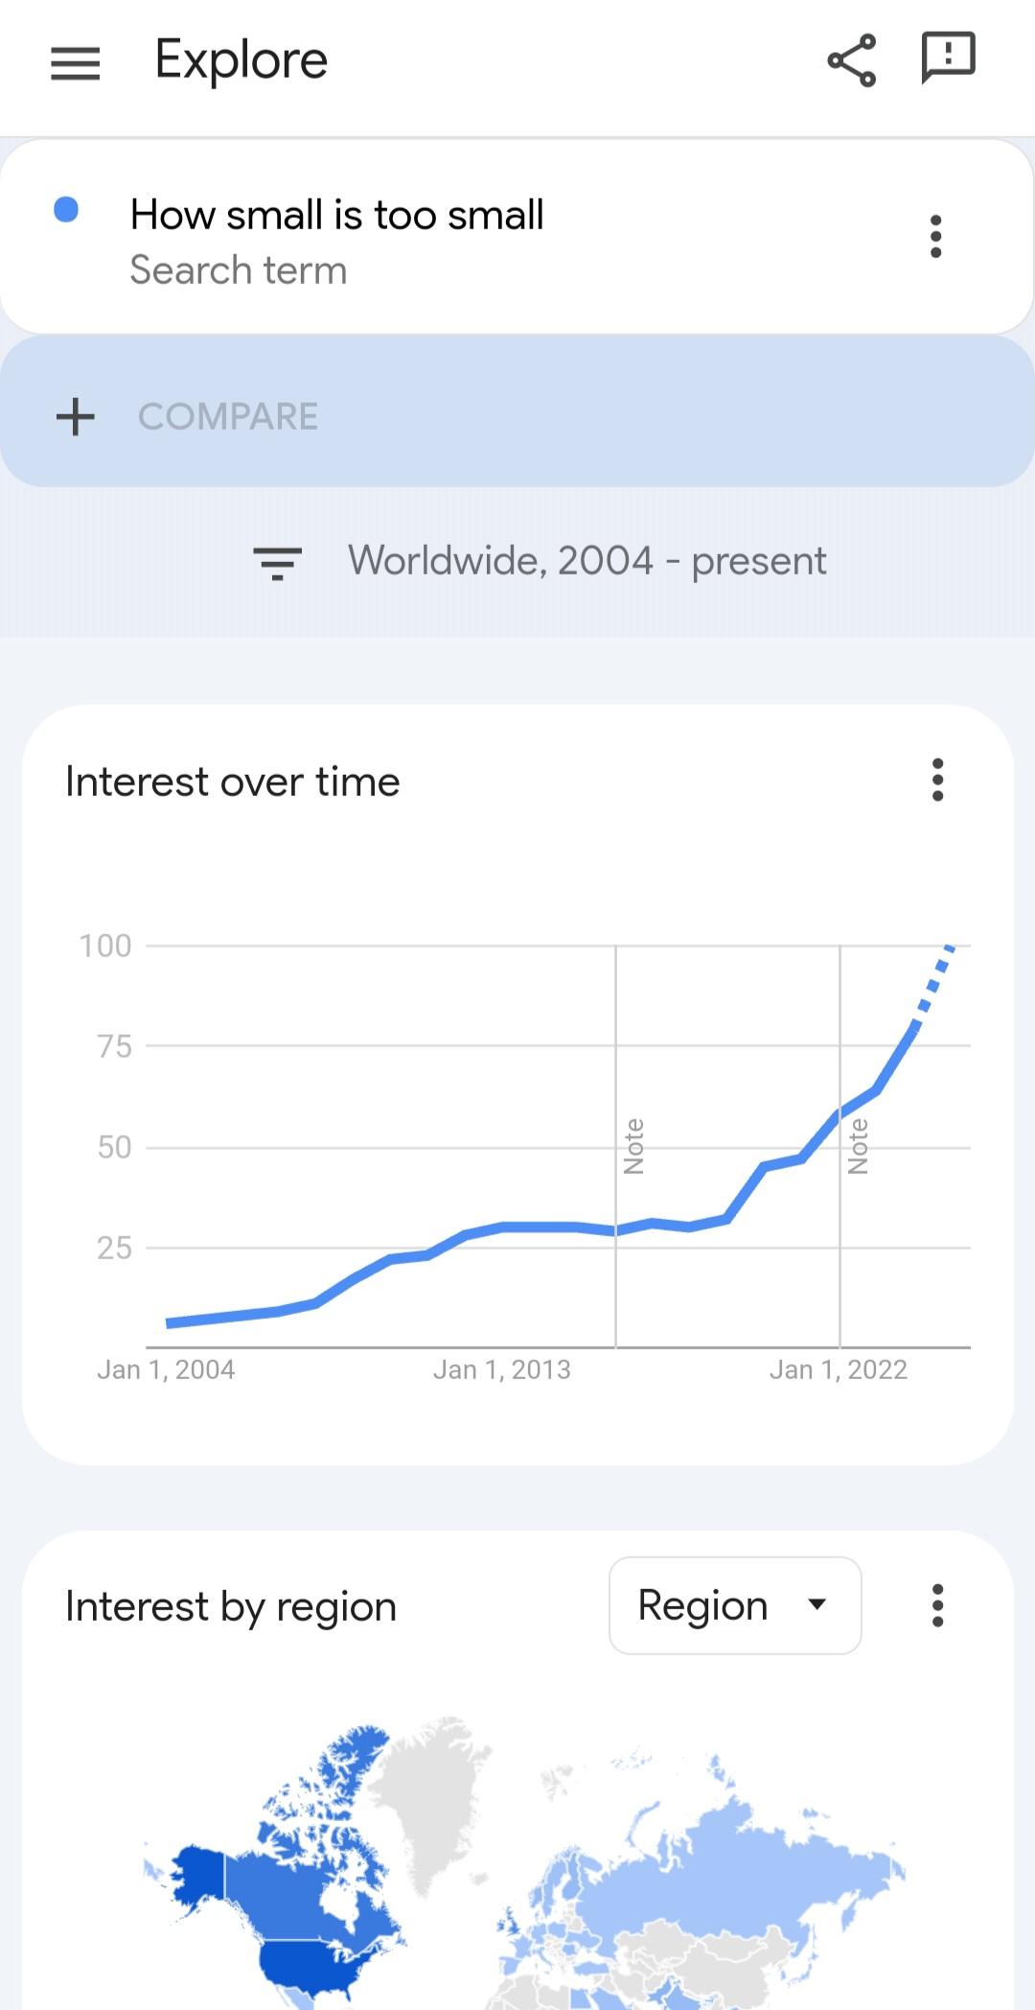Tap the filter icon beside Worldwide
The height and width of the screenshot is (2010, 1035).
[x=277, y=562]
